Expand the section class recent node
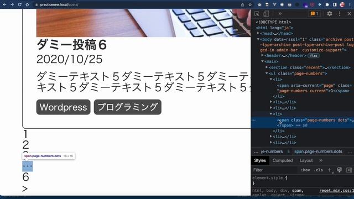The width and height of the screenshot is (354, 199). 267,67
